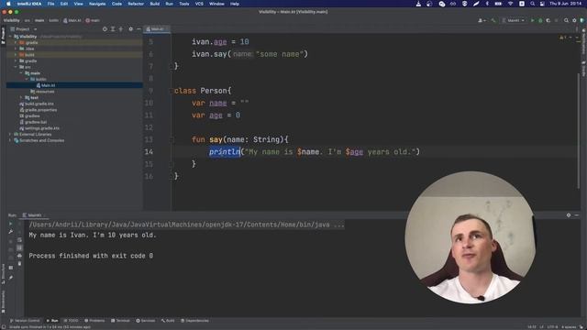This screenshot has width=587, height=330.
Task: Hide the Run tool window
Action: [577, 215]
